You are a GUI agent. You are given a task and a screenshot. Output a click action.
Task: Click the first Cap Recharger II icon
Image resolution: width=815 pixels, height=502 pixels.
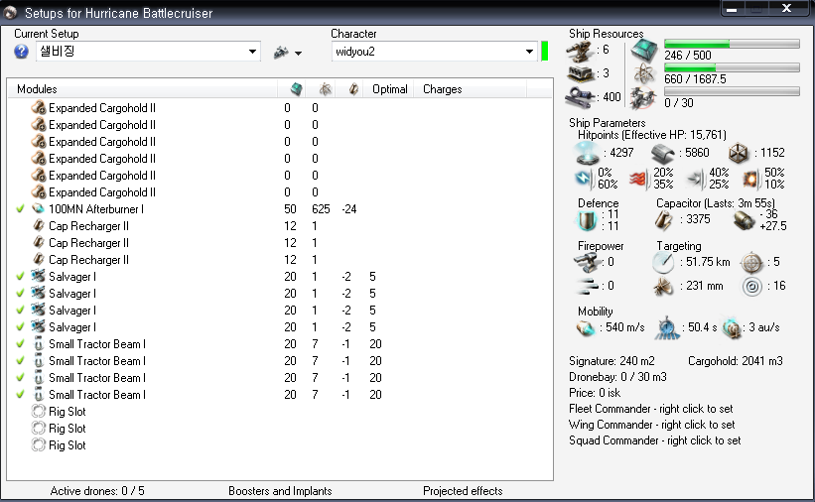(39, 225)
